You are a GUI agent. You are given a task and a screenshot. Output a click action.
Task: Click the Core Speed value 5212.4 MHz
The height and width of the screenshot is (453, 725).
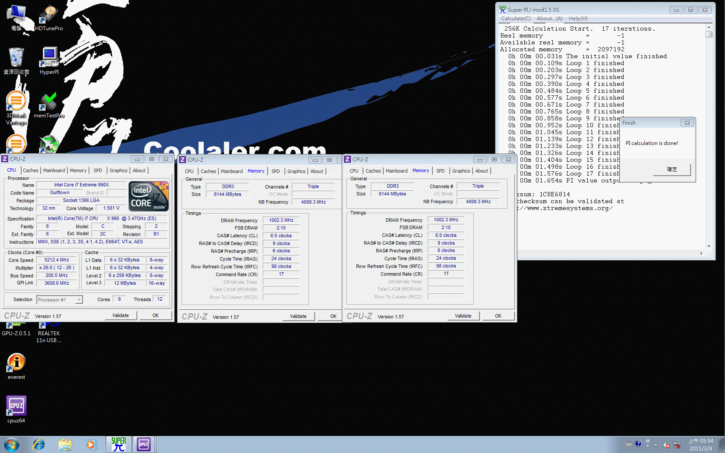[57, 260]
